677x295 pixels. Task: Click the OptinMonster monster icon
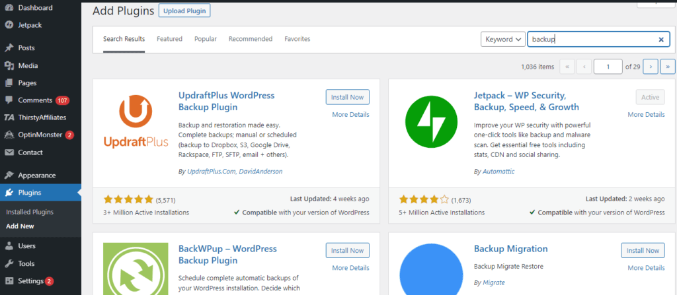(x=9, y=135)
